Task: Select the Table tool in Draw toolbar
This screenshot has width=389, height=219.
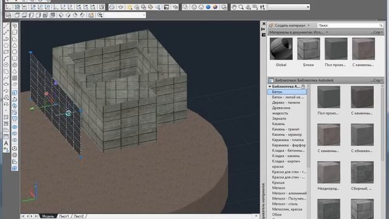Action: (x=6, y=136)
